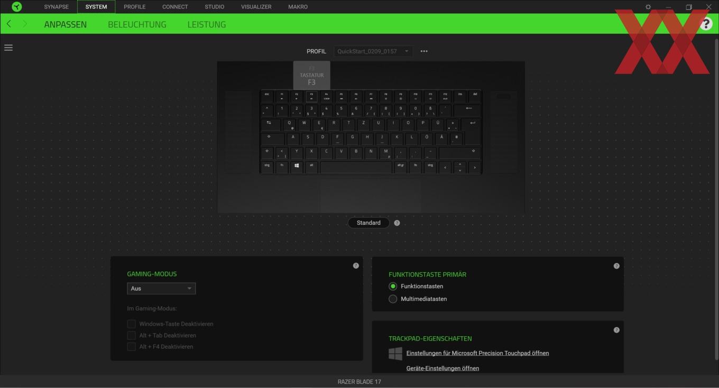The width and height of the screenshot is (719, 388).
Task: Select the Esc key on keyboard
Action: point(267,96)
